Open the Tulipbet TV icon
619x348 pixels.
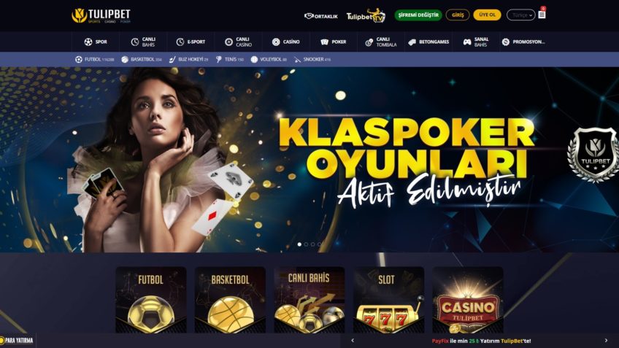pyautogui.click(x=366, y=16)
